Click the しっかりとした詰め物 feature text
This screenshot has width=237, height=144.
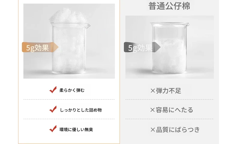click(x=81, y=110)
